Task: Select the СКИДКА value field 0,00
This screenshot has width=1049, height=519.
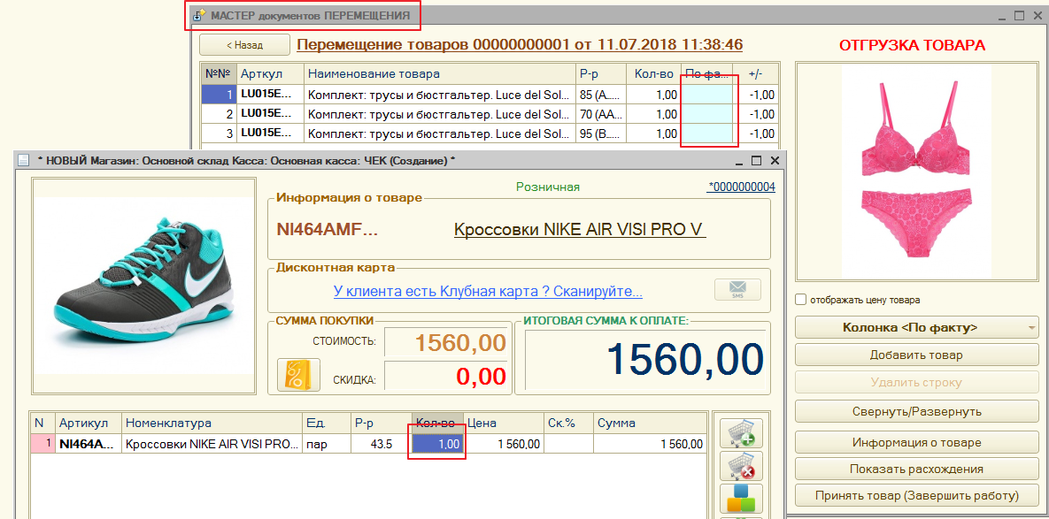Action: 448,376
